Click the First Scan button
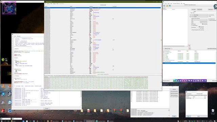Image resolution: width=217 pixels, height=122 pixels. (x=194, y=9)
